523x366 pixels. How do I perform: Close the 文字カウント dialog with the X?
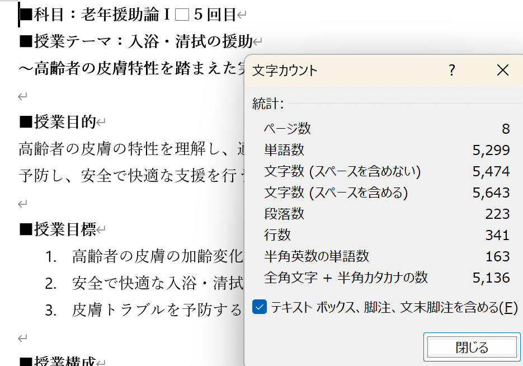point(502,71)
